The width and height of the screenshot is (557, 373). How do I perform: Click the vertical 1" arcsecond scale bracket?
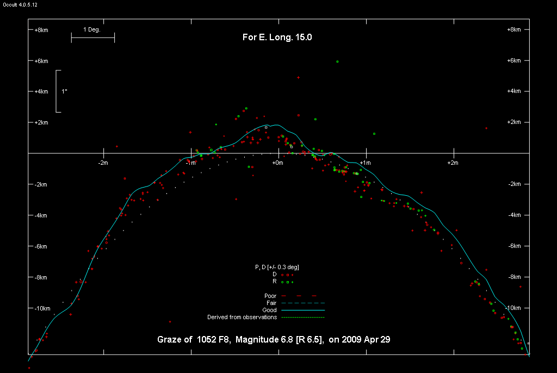[x=58, y=91]
